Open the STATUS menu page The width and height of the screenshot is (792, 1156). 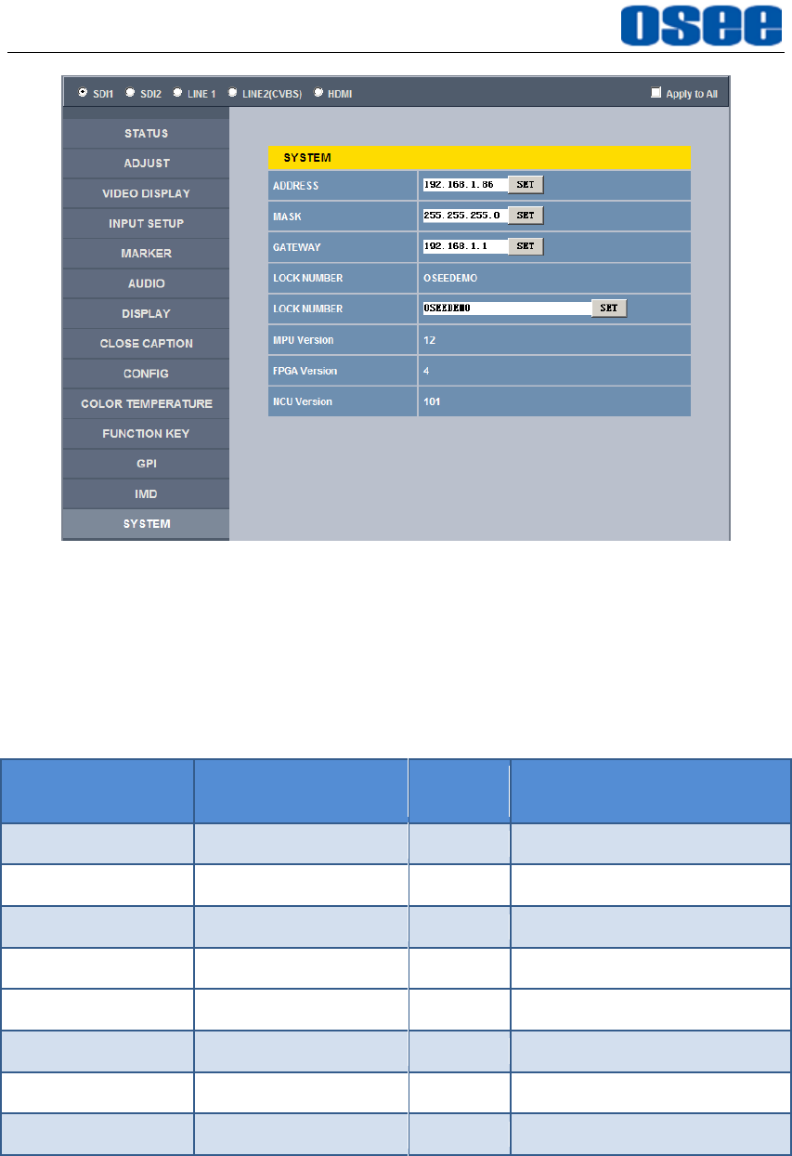(146, 134)
